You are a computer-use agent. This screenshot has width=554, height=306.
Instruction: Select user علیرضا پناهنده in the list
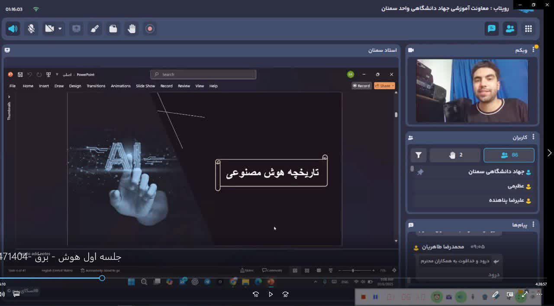[506, 200]
